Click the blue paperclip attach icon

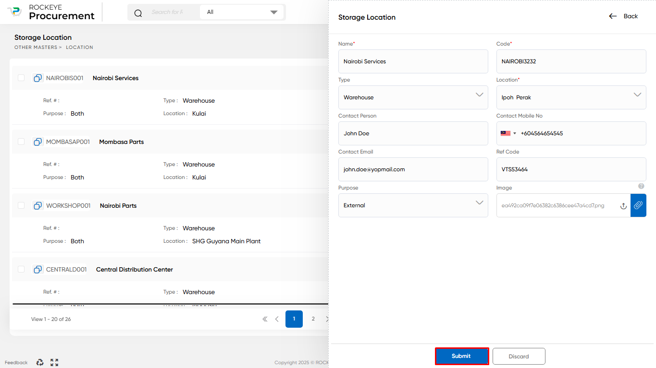pos(638,205)
